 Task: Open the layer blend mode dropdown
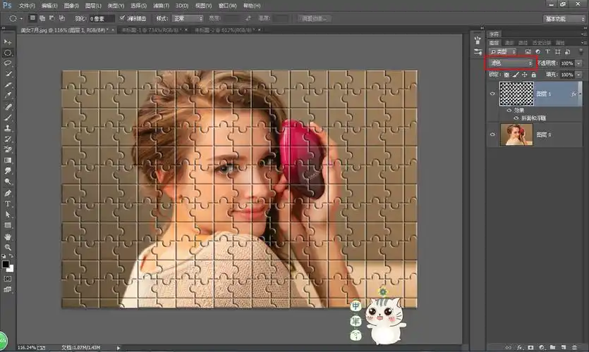click(x=511, y=63)
